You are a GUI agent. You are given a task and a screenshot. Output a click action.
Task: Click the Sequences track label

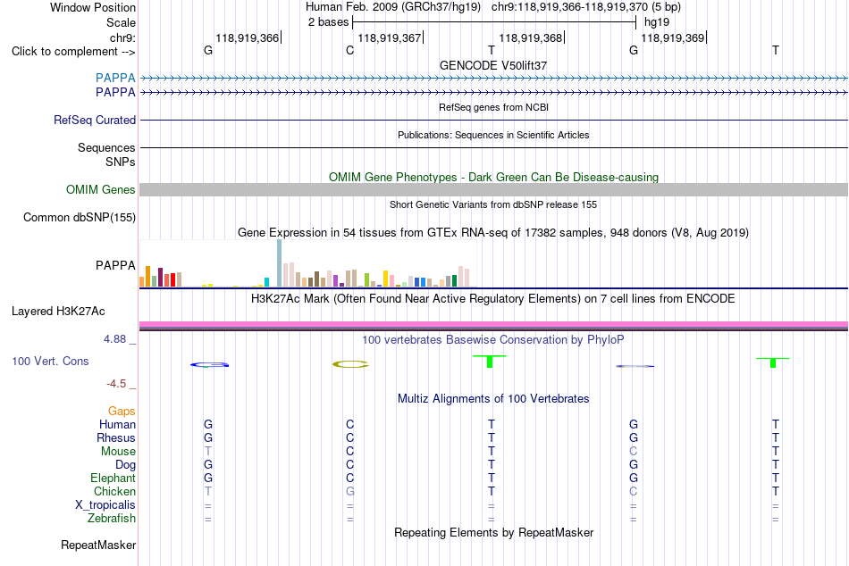coord(106,147)
